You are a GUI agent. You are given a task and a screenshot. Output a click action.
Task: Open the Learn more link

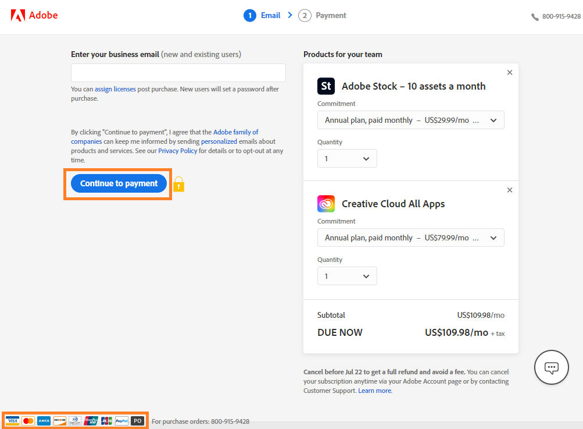pos(375,391)
